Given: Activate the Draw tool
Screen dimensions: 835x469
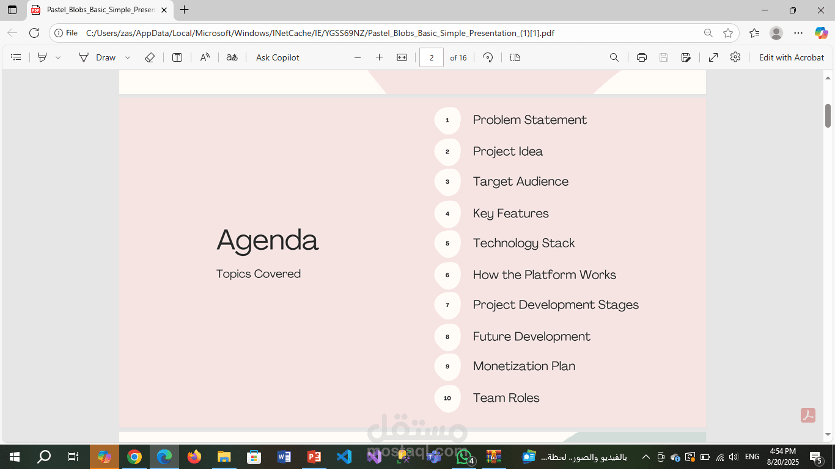Looking at the screenshot, I should click(97, 57).
